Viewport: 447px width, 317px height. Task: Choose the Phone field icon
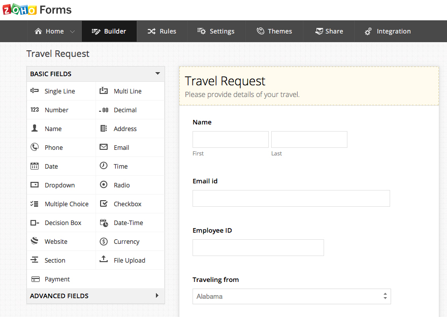coord(35,147)
